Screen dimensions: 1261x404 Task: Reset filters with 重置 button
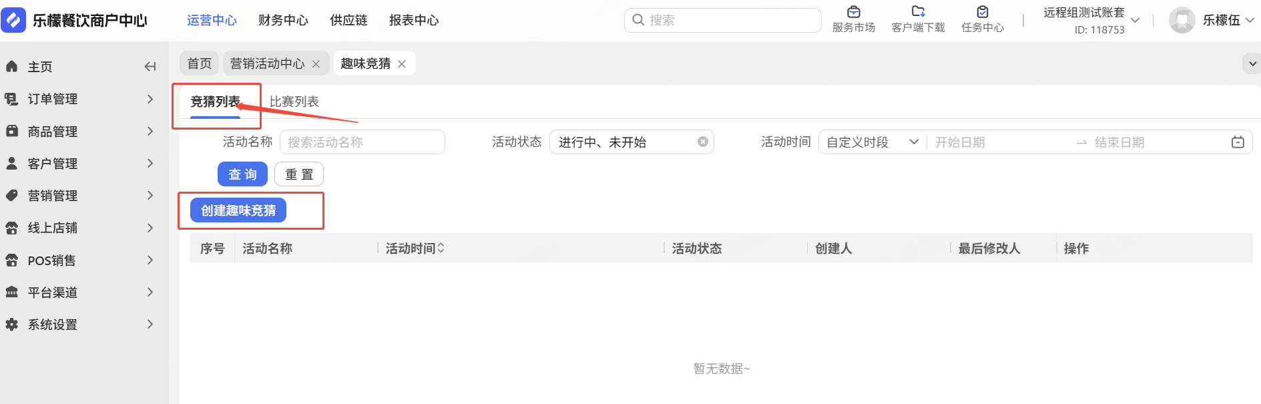pos(298,174)
